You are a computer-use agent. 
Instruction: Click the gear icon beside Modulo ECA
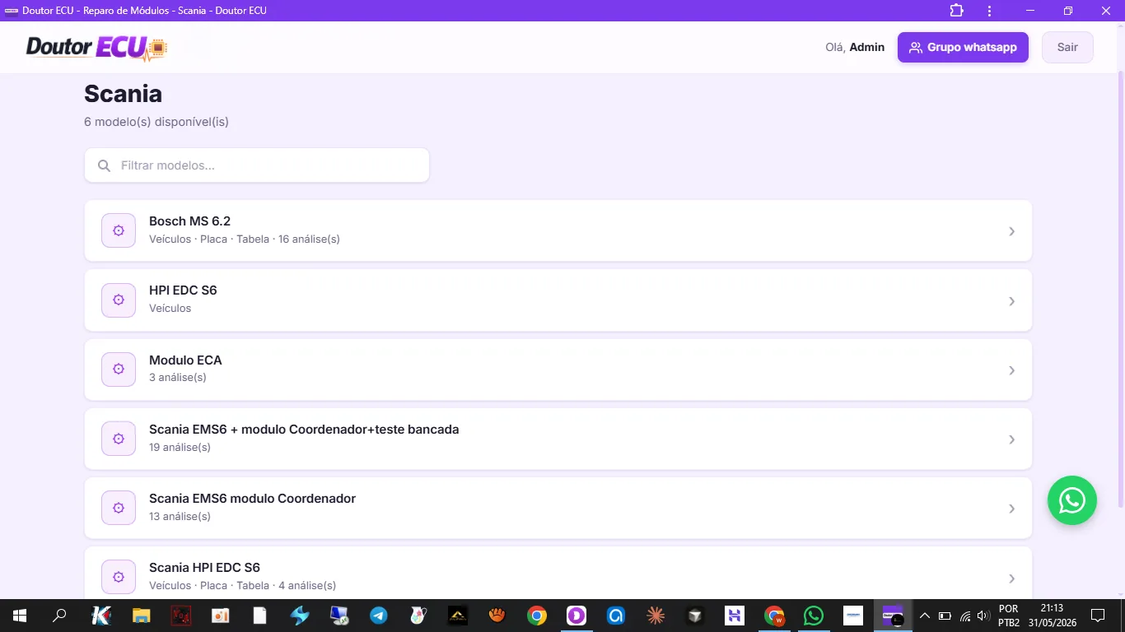pos(119,369)
